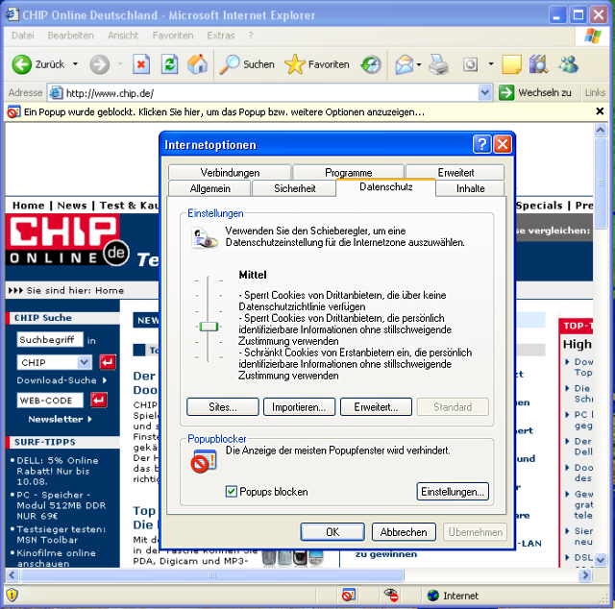Open the mail envelope toolbar icon
615x609 pixels.
click(x=404, y=64)
